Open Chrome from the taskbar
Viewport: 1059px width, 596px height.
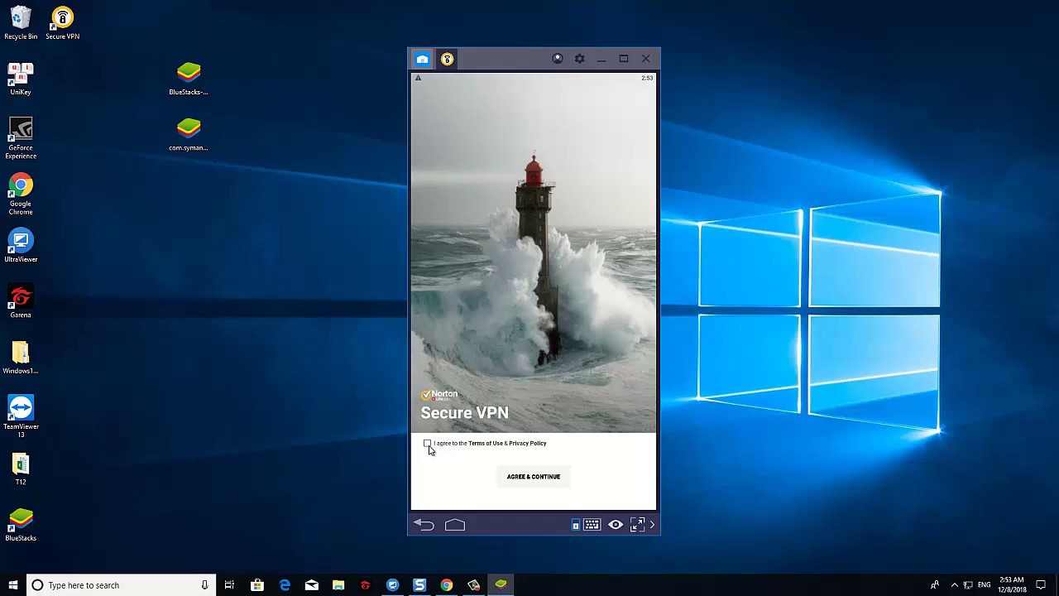coord(447,585)
